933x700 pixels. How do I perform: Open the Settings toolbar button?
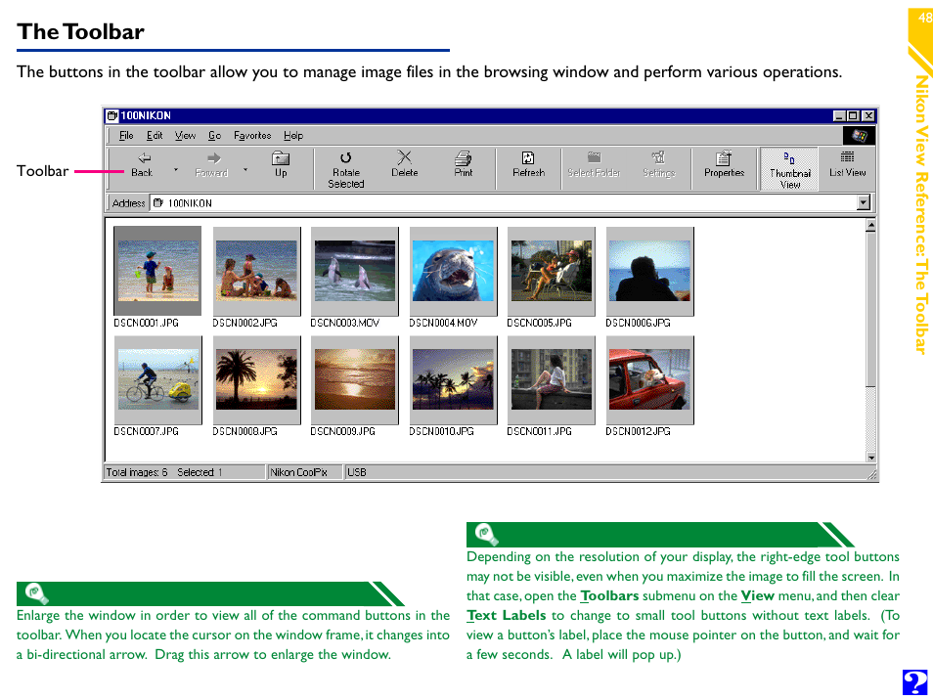click(x=659, y=165)
